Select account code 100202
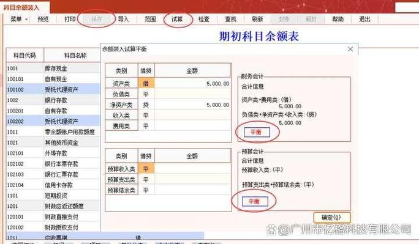The image size is (419, 244). 15,121
